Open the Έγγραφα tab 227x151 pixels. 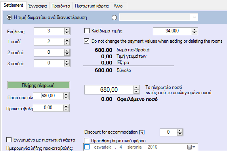(x=38, y=6)
